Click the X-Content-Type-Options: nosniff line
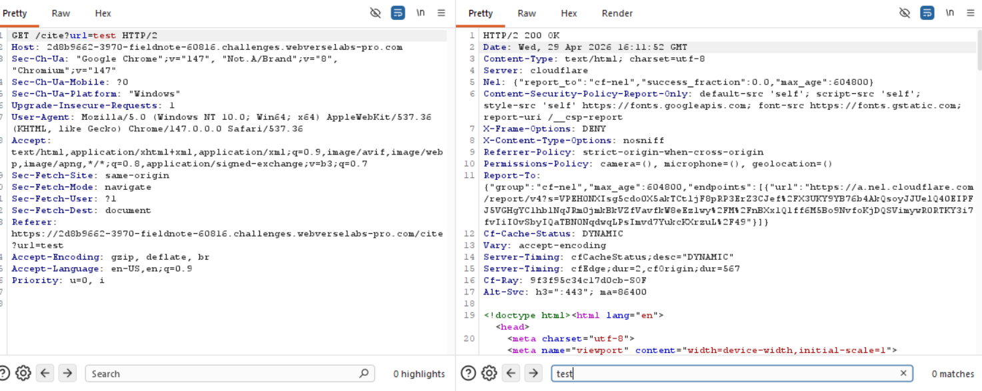Viewport: 982px width, 391px height. pos(573,141)
